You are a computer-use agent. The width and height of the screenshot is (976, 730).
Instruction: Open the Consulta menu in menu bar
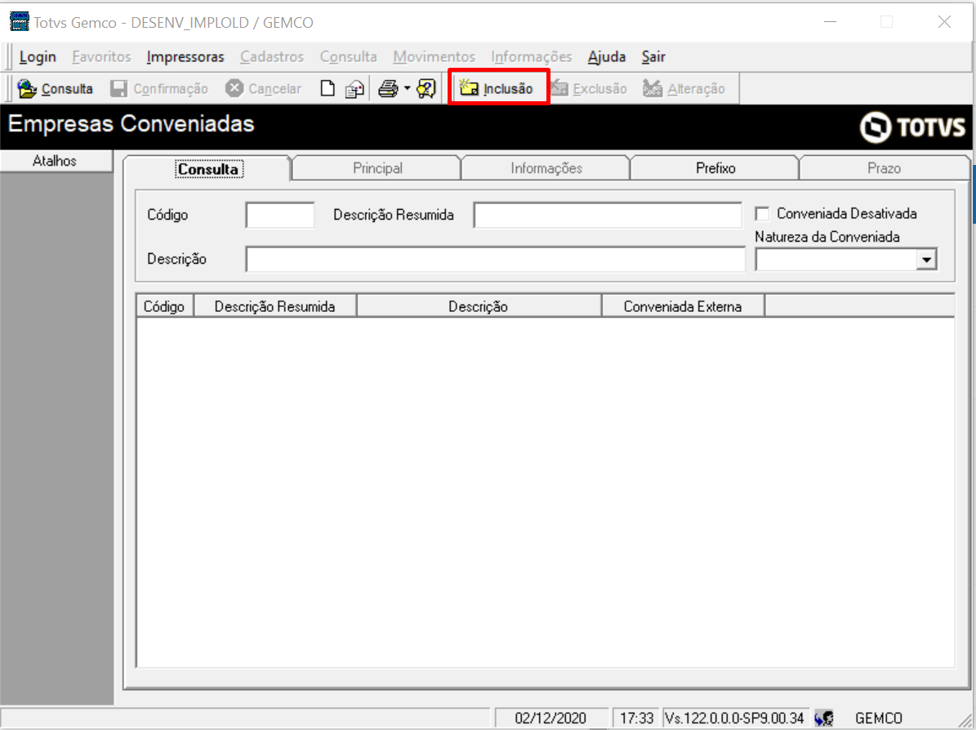349,56
